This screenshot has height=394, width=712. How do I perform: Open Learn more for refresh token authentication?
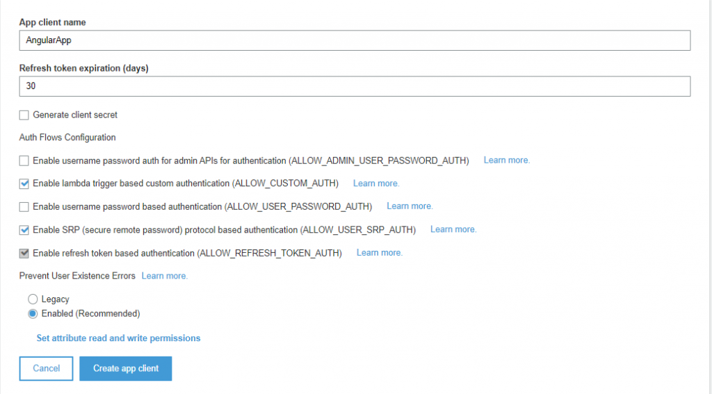click(x=380, y=252)
